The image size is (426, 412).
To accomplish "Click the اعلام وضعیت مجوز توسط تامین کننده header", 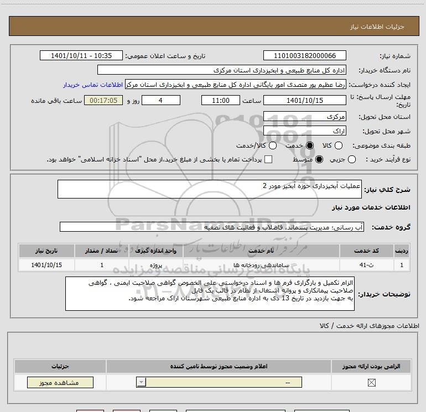I will click(219, 366).
